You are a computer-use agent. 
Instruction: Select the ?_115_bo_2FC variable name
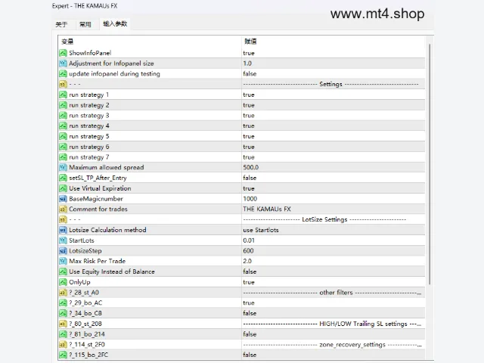tap(88, 355)
